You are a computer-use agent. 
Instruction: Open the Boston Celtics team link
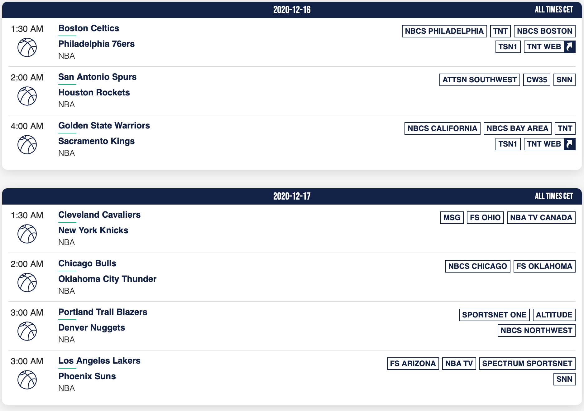(89, 28)
